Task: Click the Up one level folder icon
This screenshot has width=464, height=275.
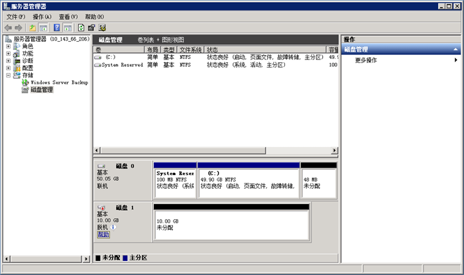Action: tap(32, 28)
